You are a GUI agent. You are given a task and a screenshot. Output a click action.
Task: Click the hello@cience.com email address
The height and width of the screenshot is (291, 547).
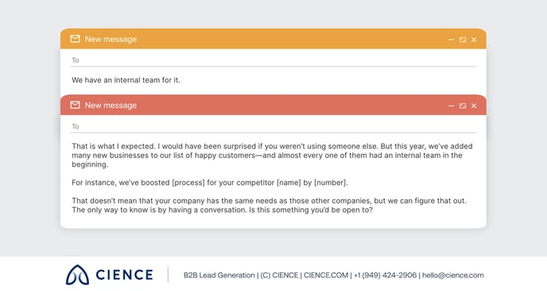453,275
